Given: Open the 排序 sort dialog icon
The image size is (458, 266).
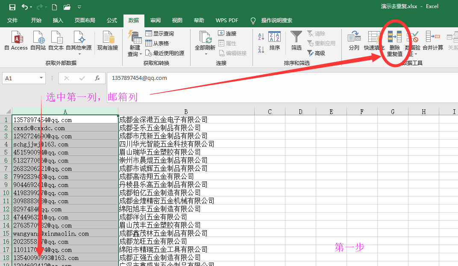Looking at the screenshot, I should tap(275, 41).
